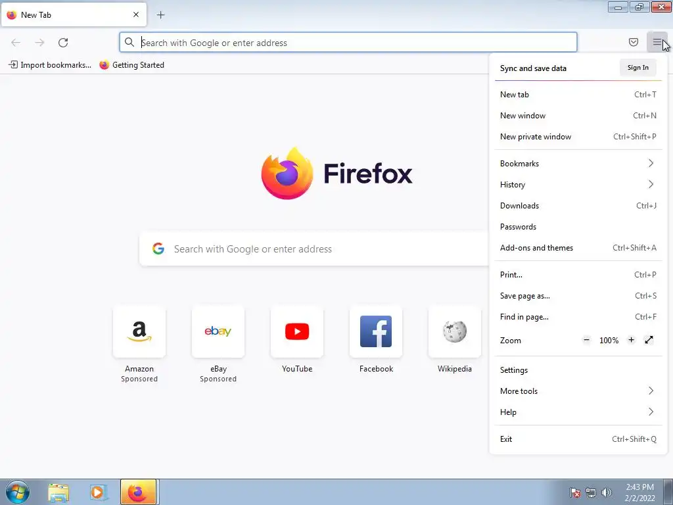Viewport: 673px width, 505px height.
Task: Close the hamburger application menu button
Action: click(657, 42)
